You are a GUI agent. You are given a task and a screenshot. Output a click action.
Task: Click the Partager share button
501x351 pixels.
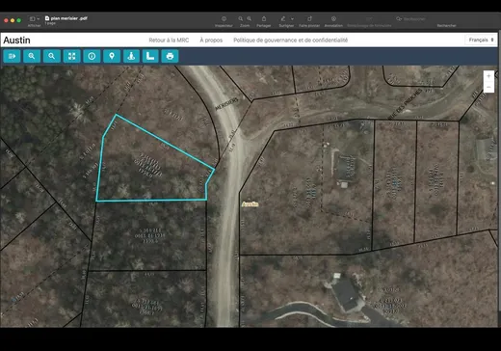(x=264, y=21)
